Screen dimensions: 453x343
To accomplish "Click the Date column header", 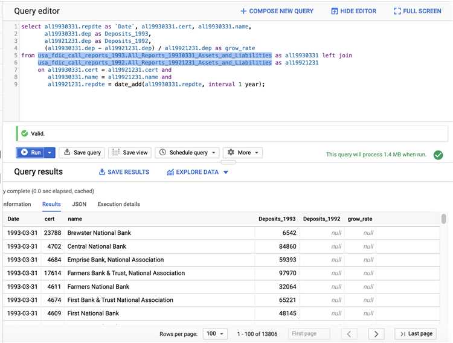I will 13,219.
